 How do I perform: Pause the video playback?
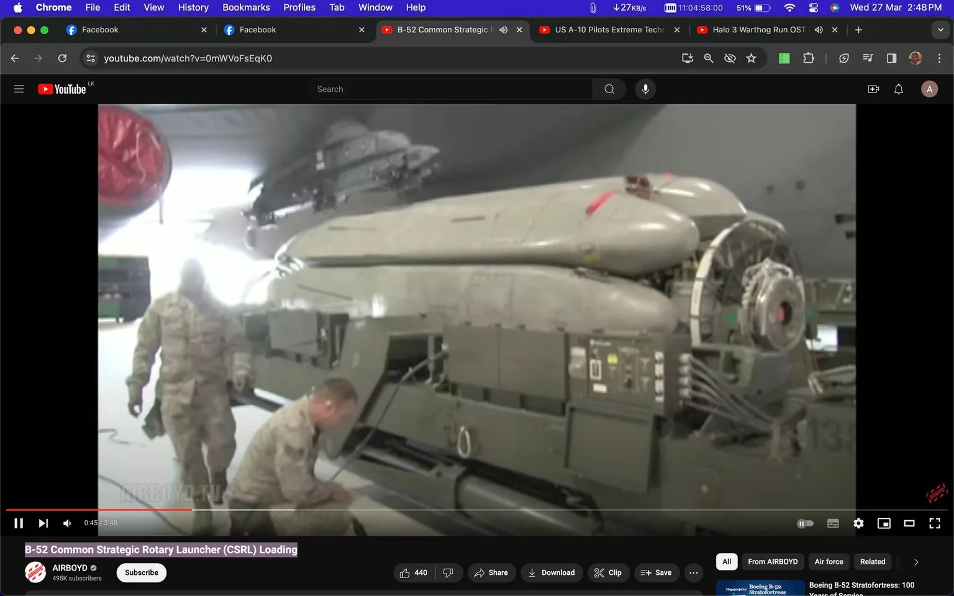(x=19, y=523)
